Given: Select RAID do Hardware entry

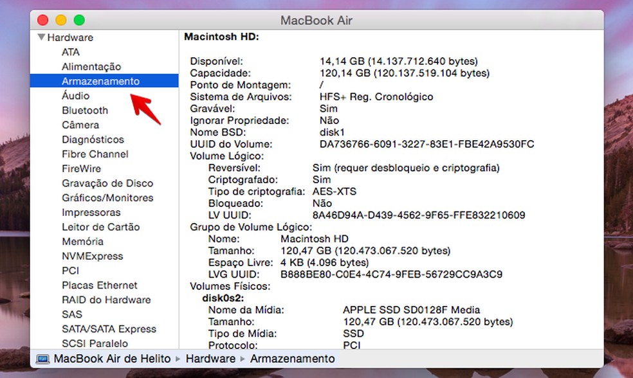Looking at the screenshot, I should click(106, 300).
